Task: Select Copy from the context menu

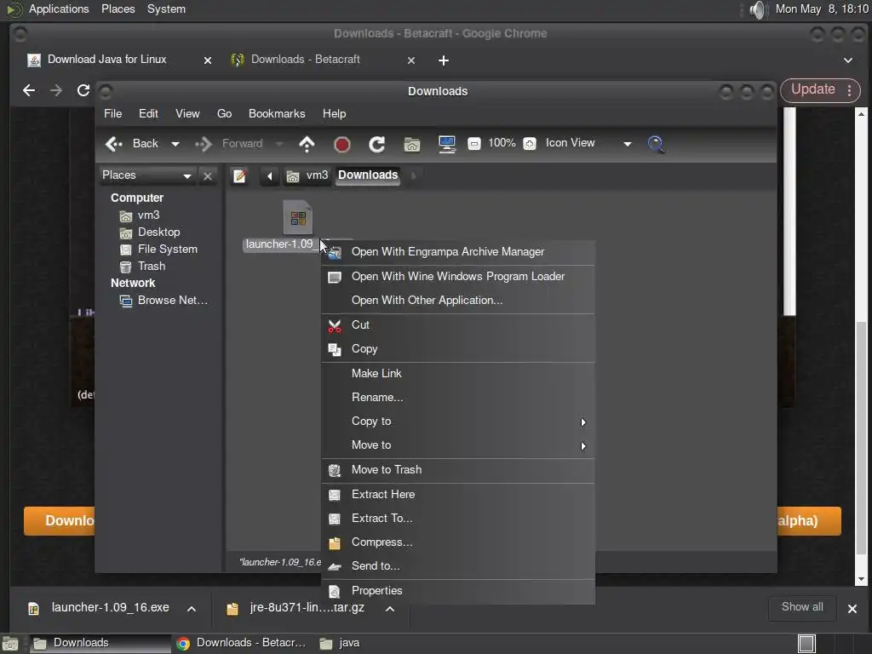Action: [458, 348]
